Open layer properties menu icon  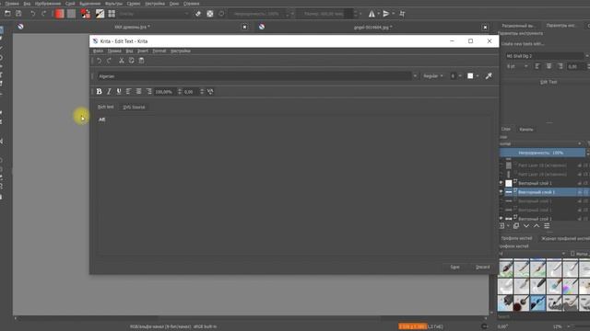tap(547, 225)
